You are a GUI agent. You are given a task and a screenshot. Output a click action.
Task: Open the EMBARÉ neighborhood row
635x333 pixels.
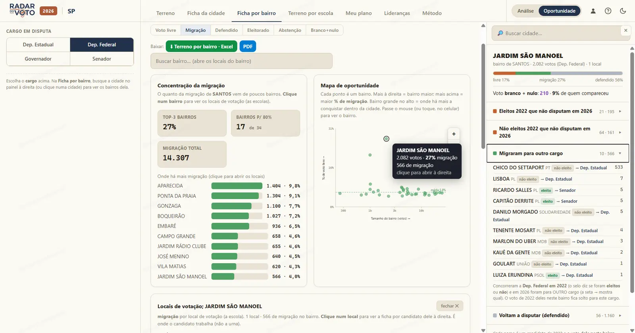point(229,226)
